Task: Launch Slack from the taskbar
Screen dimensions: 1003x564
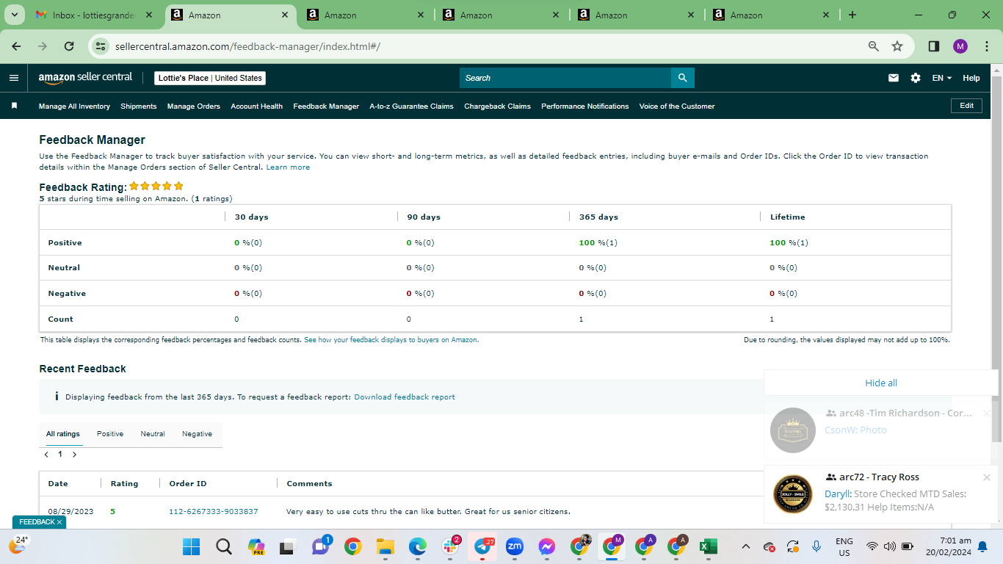Action: [x=450, y=546]
